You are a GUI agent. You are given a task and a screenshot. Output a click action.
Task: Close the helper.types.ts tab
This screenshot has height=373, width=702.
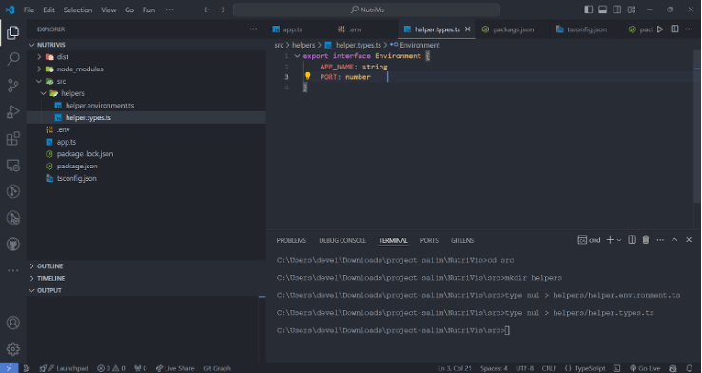click(x=467, y=29)
